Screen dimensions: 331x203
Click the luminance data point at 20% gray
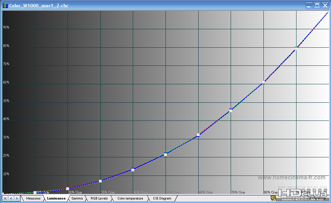68,189
